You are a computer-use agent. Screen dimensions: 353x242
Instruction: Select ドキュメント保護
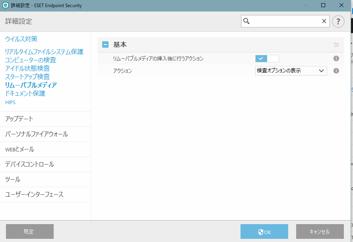pyautogui.click(x=25, y=93)
